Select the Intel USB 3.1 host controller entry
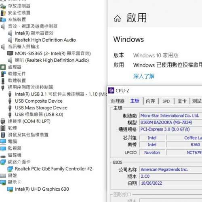The height and width of the screenshot is (202, 202). point(61,94)
